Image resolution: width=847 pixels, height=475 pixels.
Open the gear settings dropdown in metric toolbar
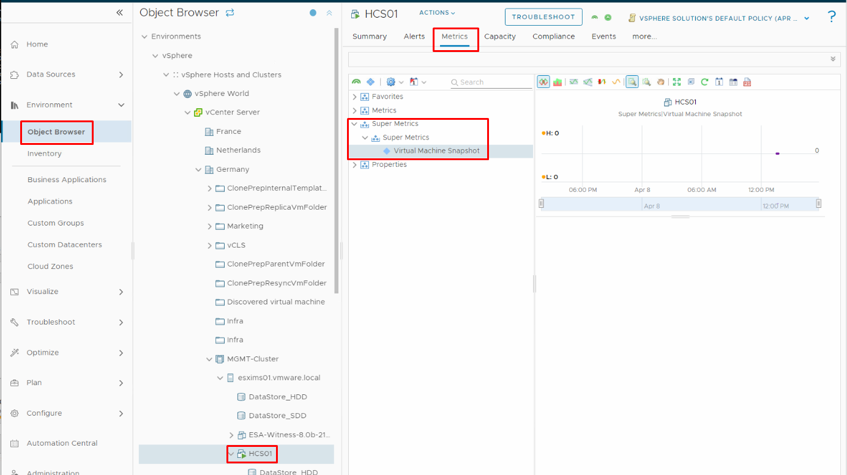coord(395,82)
